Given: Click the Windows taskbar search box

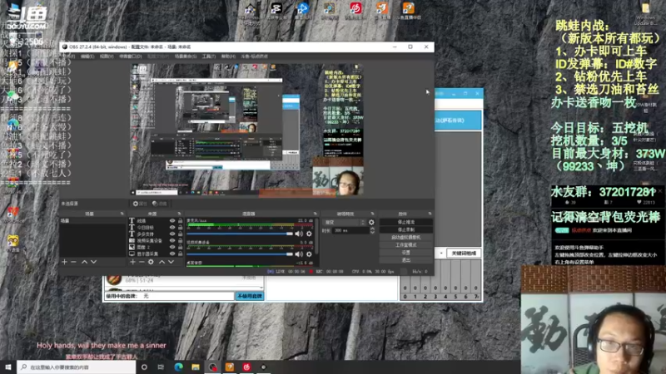Looking at the screenshot, I should coord(77,367).
